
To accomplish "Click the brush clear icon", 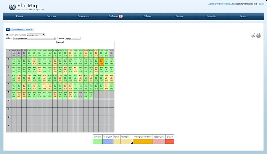I will (x=253, y=36).
